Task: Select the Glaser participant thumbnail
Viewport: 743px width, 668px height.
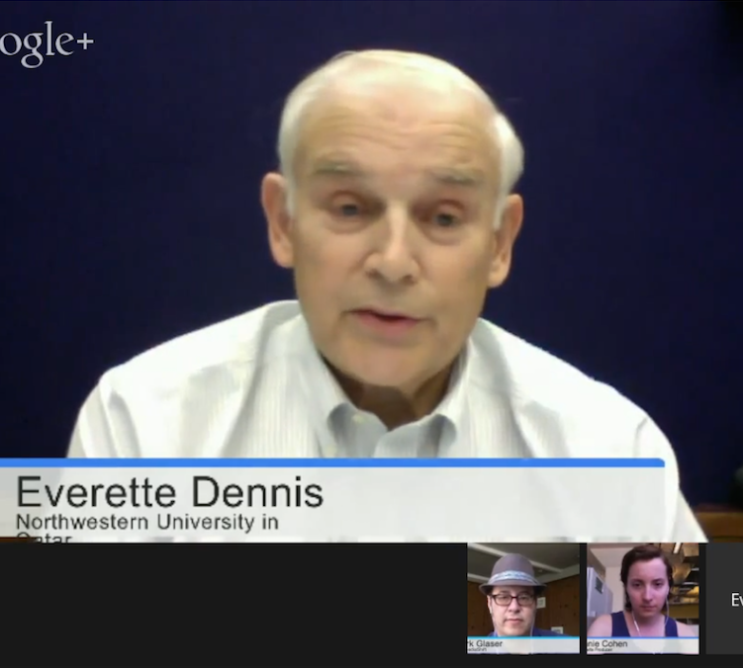Action: pos(522,593)
